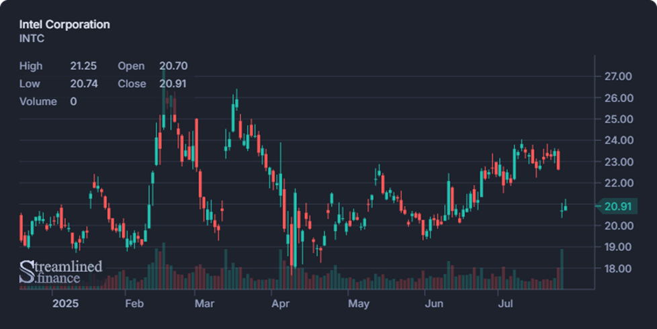Click the Feb label on time axis
Screen dimensions: 657x329
tap(134, 303)
